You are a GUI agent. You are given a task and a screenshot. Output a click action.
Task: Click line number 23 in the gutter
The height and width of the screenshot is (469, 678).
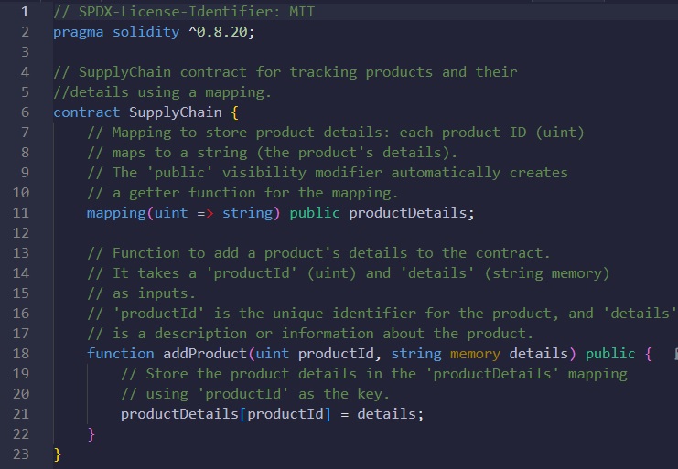point(20,453)
